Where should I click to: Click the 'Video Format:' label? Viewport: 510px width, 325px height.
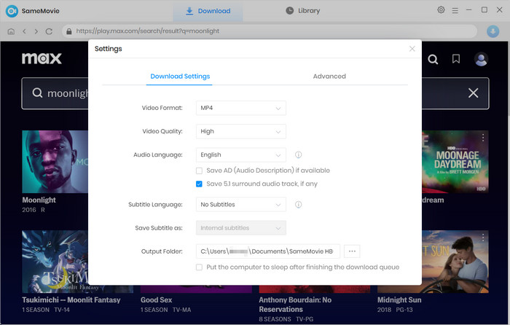click(162, 108)
